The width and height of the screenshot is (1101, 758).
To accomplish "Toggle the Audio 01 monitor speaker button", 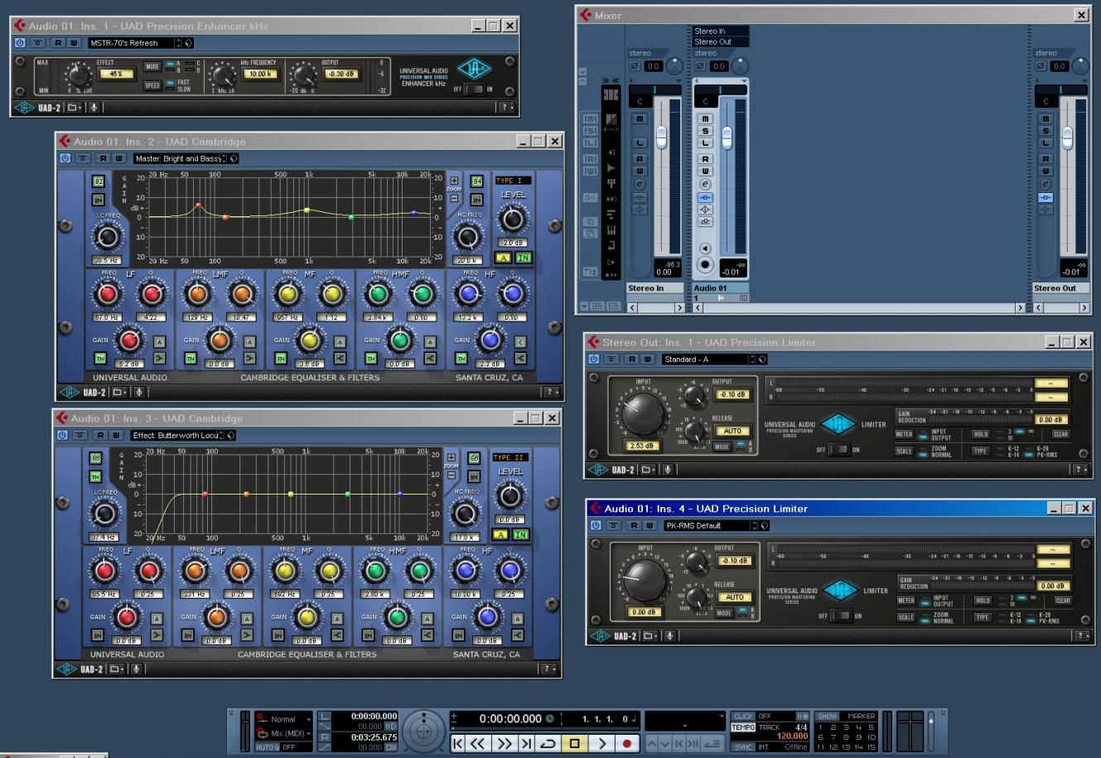I will click(706, 249).
